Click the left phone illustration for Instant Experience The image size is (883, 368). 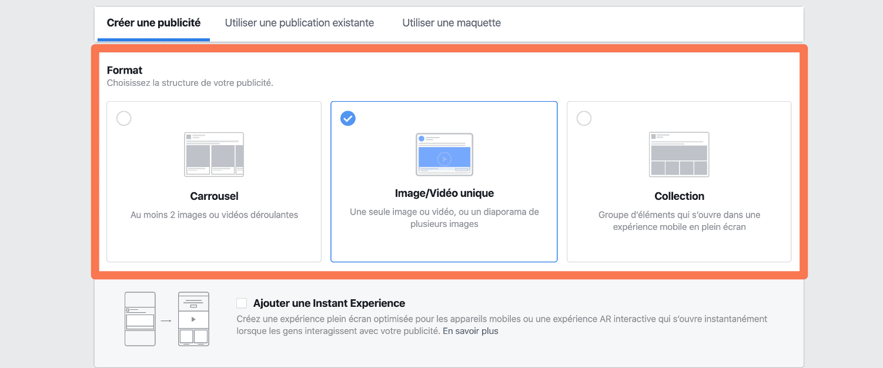140,319
